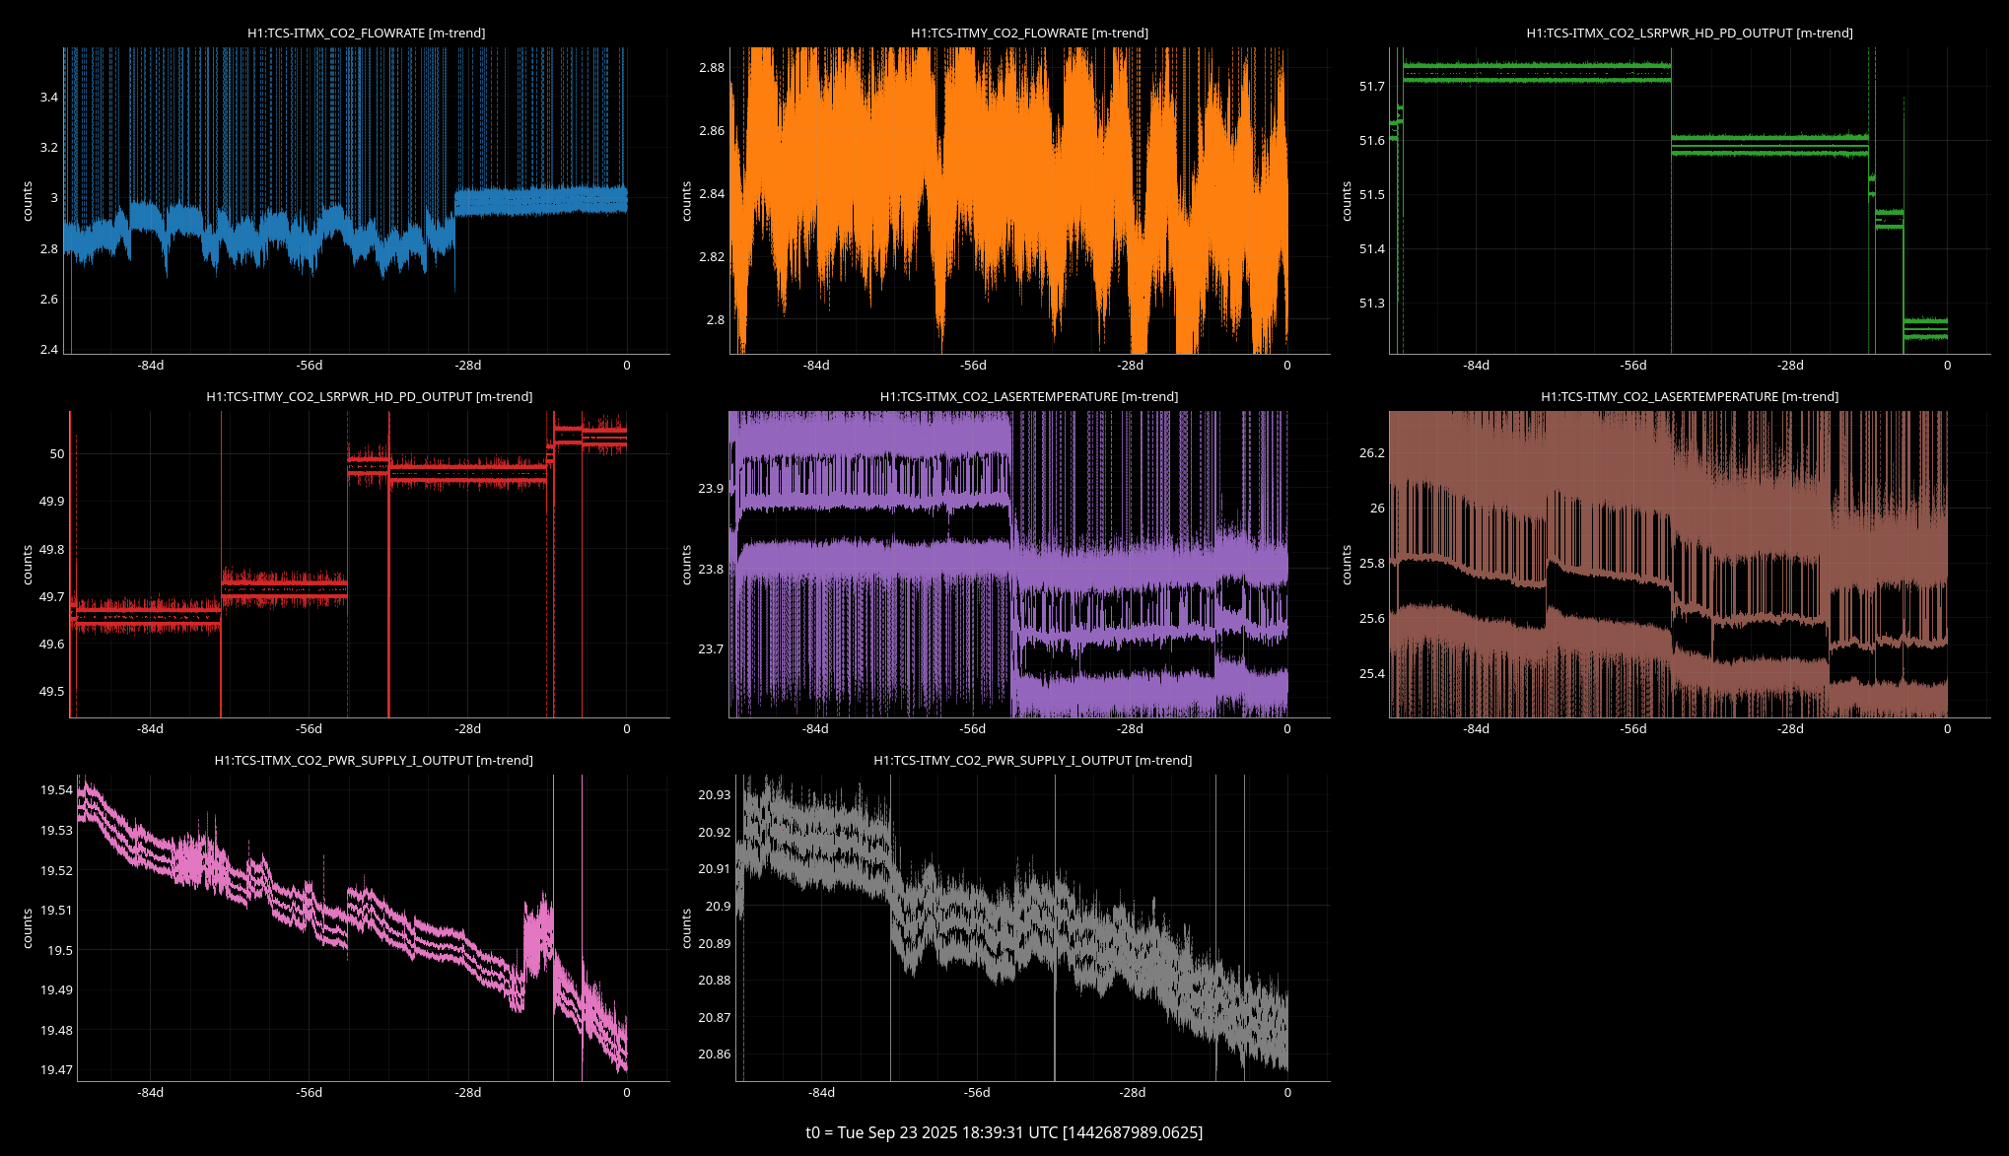Click the counts axis label of pink plot
This screenshot has width=2009, height=1156.
pyautogui.click(x=28, y=927)
